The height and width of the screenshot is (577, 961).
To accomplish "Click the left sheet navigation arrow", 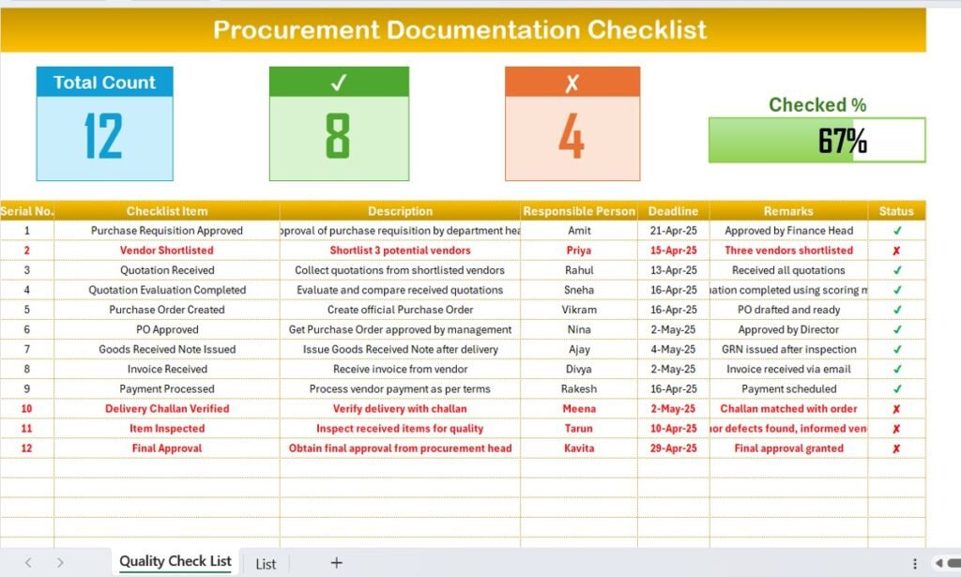I will coord(27,562).
